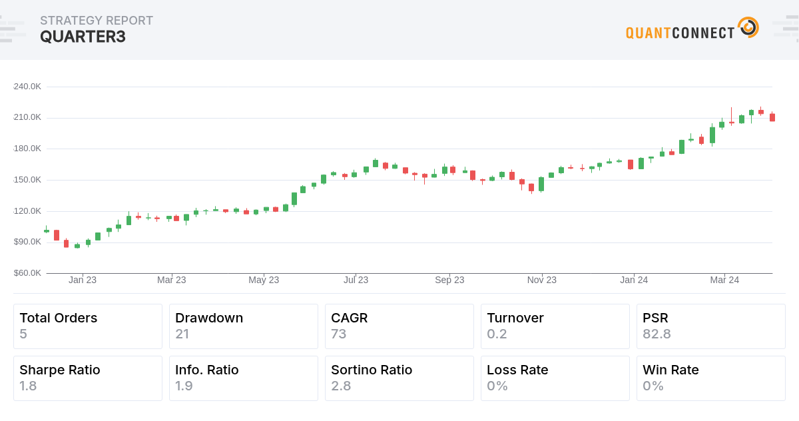The width and height of the screenshot is (799, 421).
Task: Click the tall green candle above May 23
Action: [x=294, y=199]
